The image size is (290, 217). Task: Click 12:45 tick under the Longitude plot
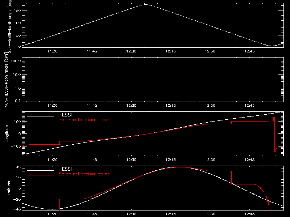tap(249, 160)
